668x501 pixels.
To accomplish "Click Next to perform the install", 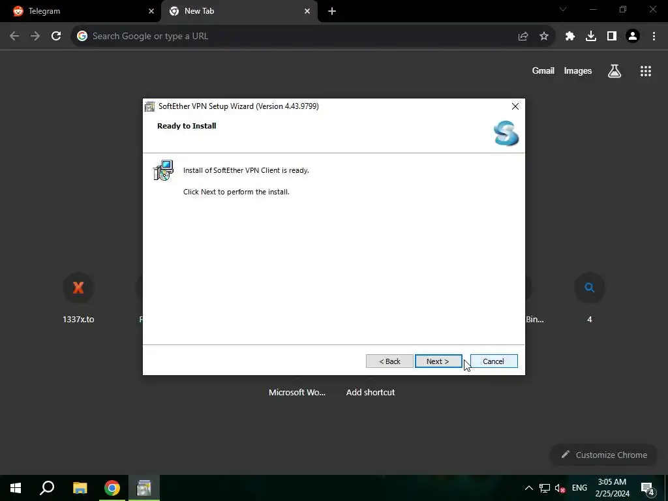I will 438,361.
